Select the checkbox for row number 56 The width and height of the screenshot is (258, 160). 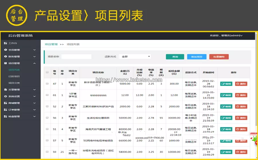tap(47, 118)
